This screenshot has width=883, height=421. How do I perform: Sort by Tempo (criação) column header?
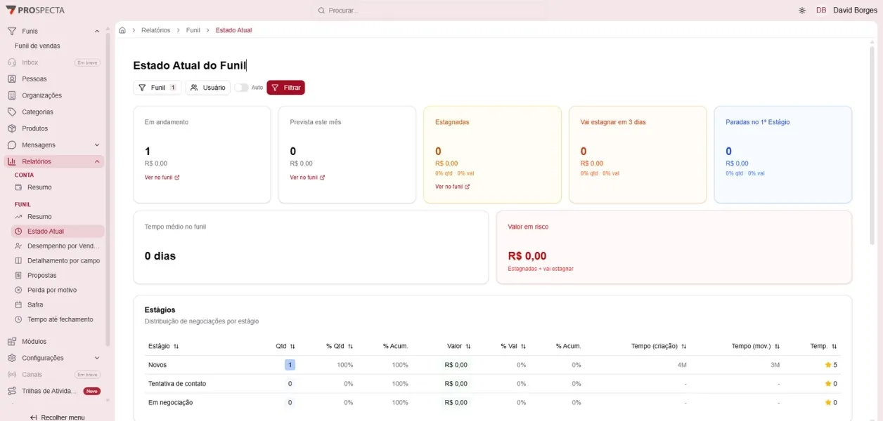tap(659, 346)
